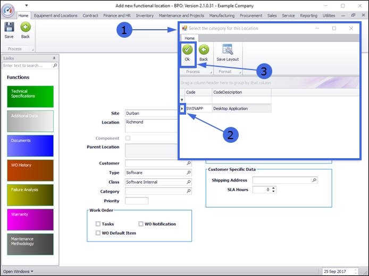Enable the WO Default Item checkbox
This screenshot has height=276, width=369.
98,233
